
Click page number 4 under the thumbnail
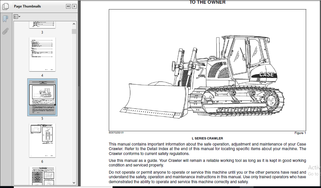click(x=42, y=75)
